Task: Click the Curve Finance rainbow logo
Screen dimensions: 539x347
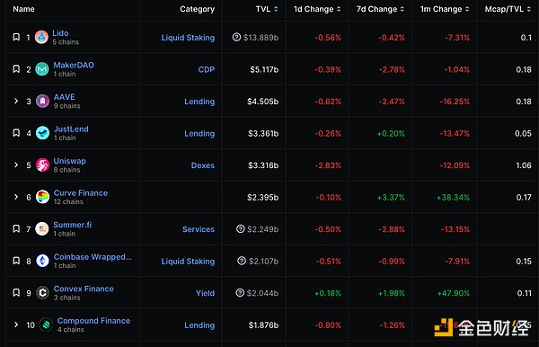Action: (42, 197)
